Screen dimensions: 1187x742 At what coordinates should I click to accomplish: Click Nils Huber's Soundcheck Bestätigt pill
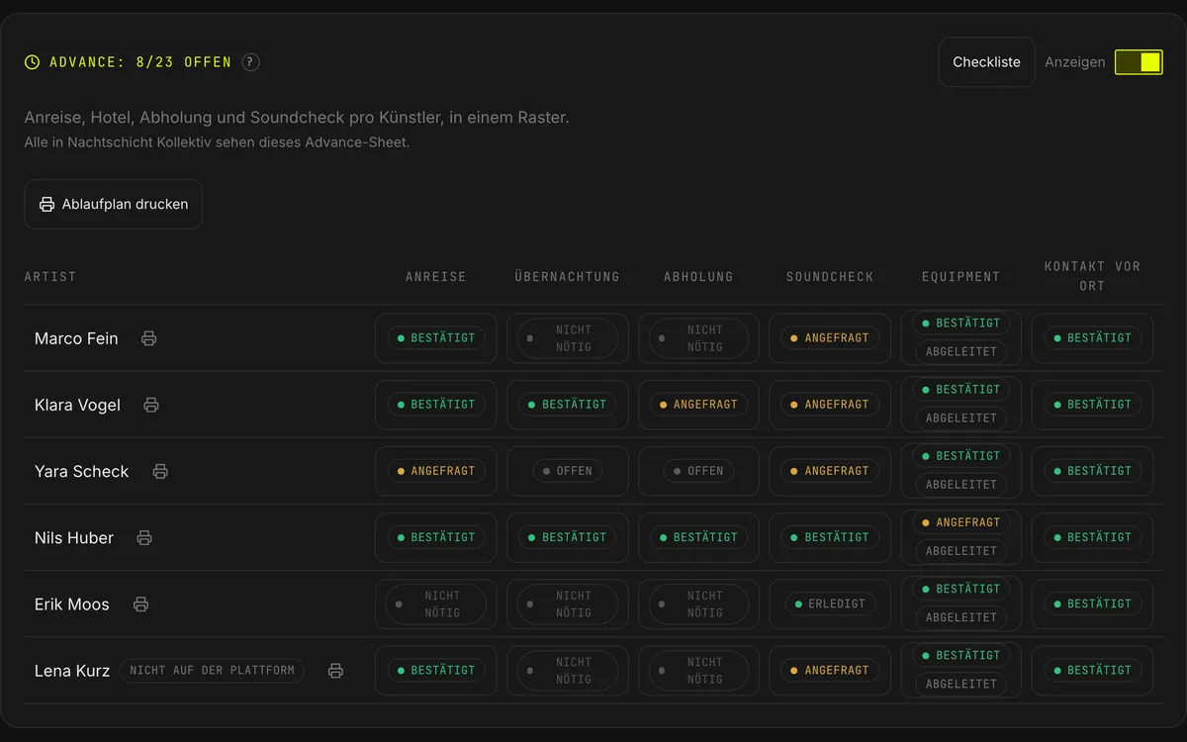829,537
